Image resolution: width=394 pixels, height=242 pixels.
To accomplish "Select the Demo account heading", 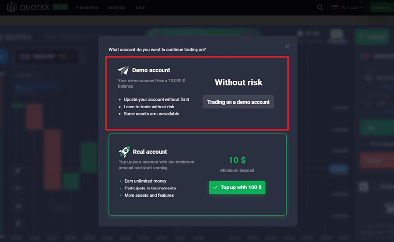I will point(151,70).
